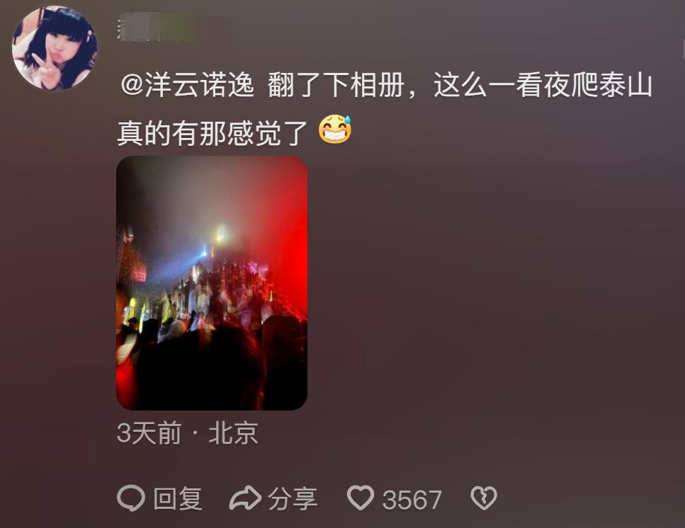This screenshot has height=528, width=685.
Task: Click the speech bubble reply icon
Action: 130,498
